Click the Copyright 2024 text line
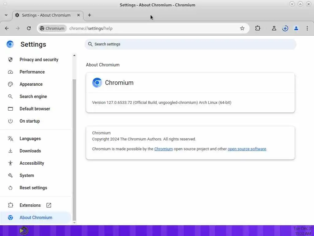Screen dimensions: 314x236 point(144,139)
